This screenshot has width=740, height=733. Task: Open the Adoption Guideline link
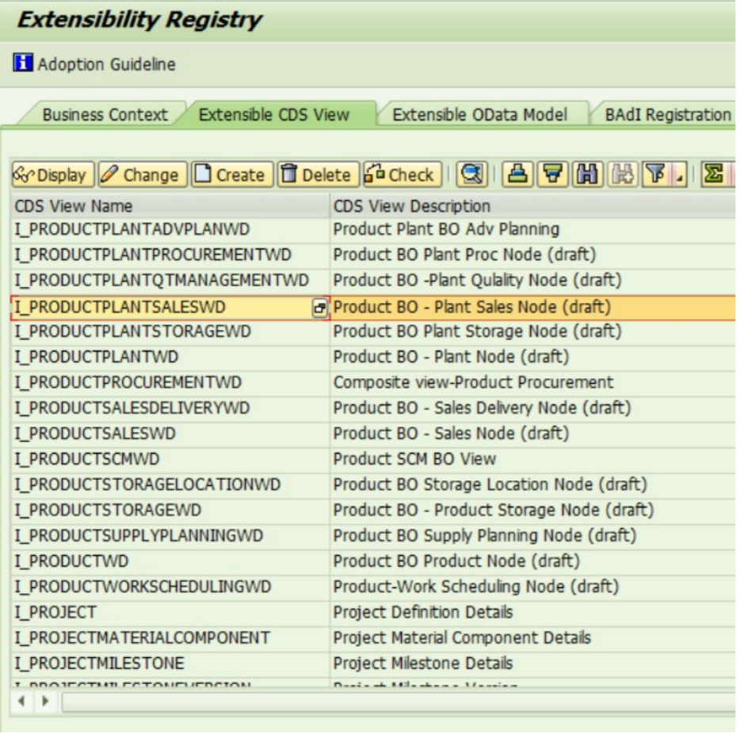pos(107,64)
